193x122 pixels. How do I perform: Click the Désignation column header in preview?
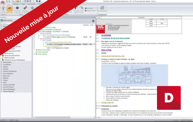(x=142, y=17)
